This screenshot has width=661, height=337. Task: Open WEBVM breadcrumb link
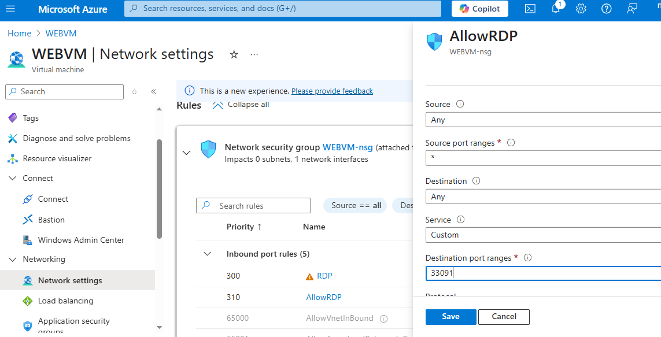[61, 34]
